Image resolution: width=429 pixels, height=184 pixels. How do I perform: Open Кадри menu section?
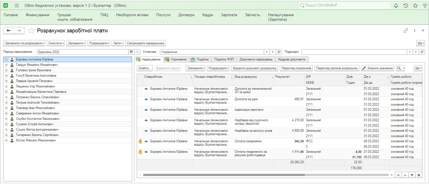coord(208,15)
